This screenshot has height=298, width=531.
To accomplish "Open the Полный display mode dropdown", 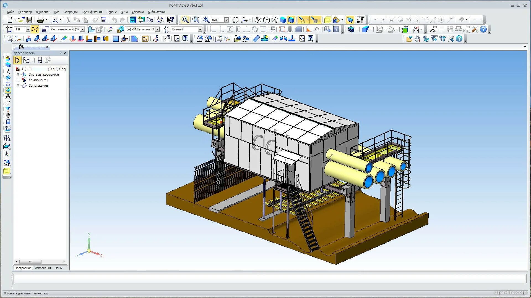I will (200, 29).
